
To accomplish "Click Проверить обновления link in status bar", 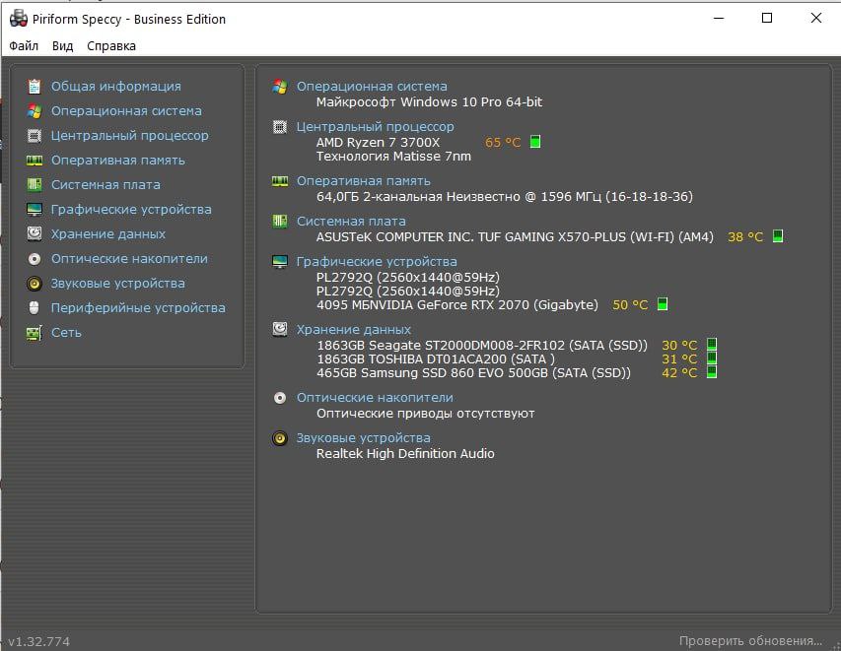I will tap(750, 641).
